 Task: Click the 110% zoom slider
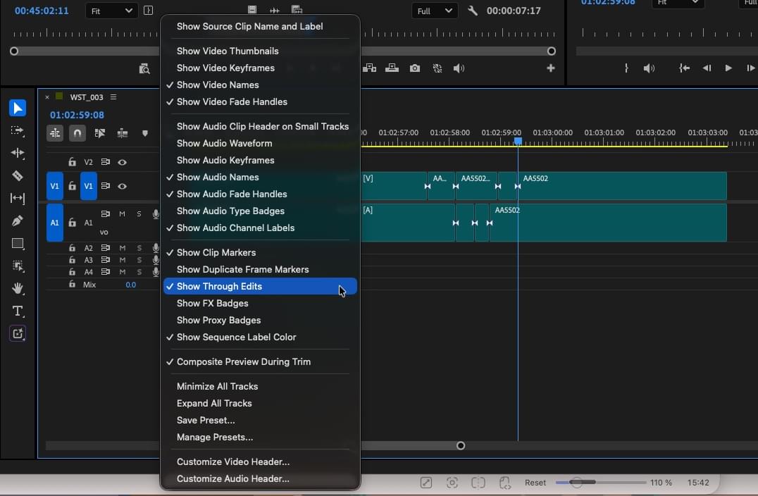point(600,483)
